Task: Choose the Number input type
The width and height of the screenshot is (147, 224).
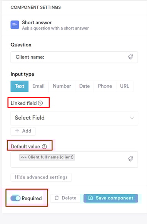Action: pos(62,86)
